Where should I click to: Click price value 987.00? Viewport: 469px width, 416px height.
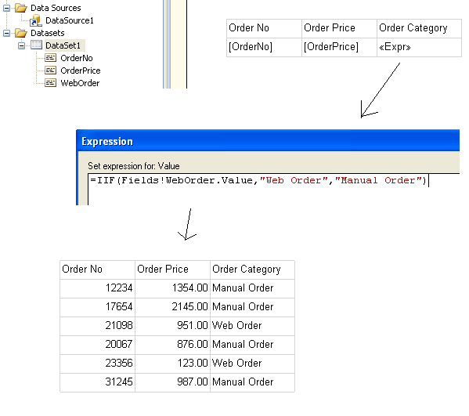(x=193, y=382)
